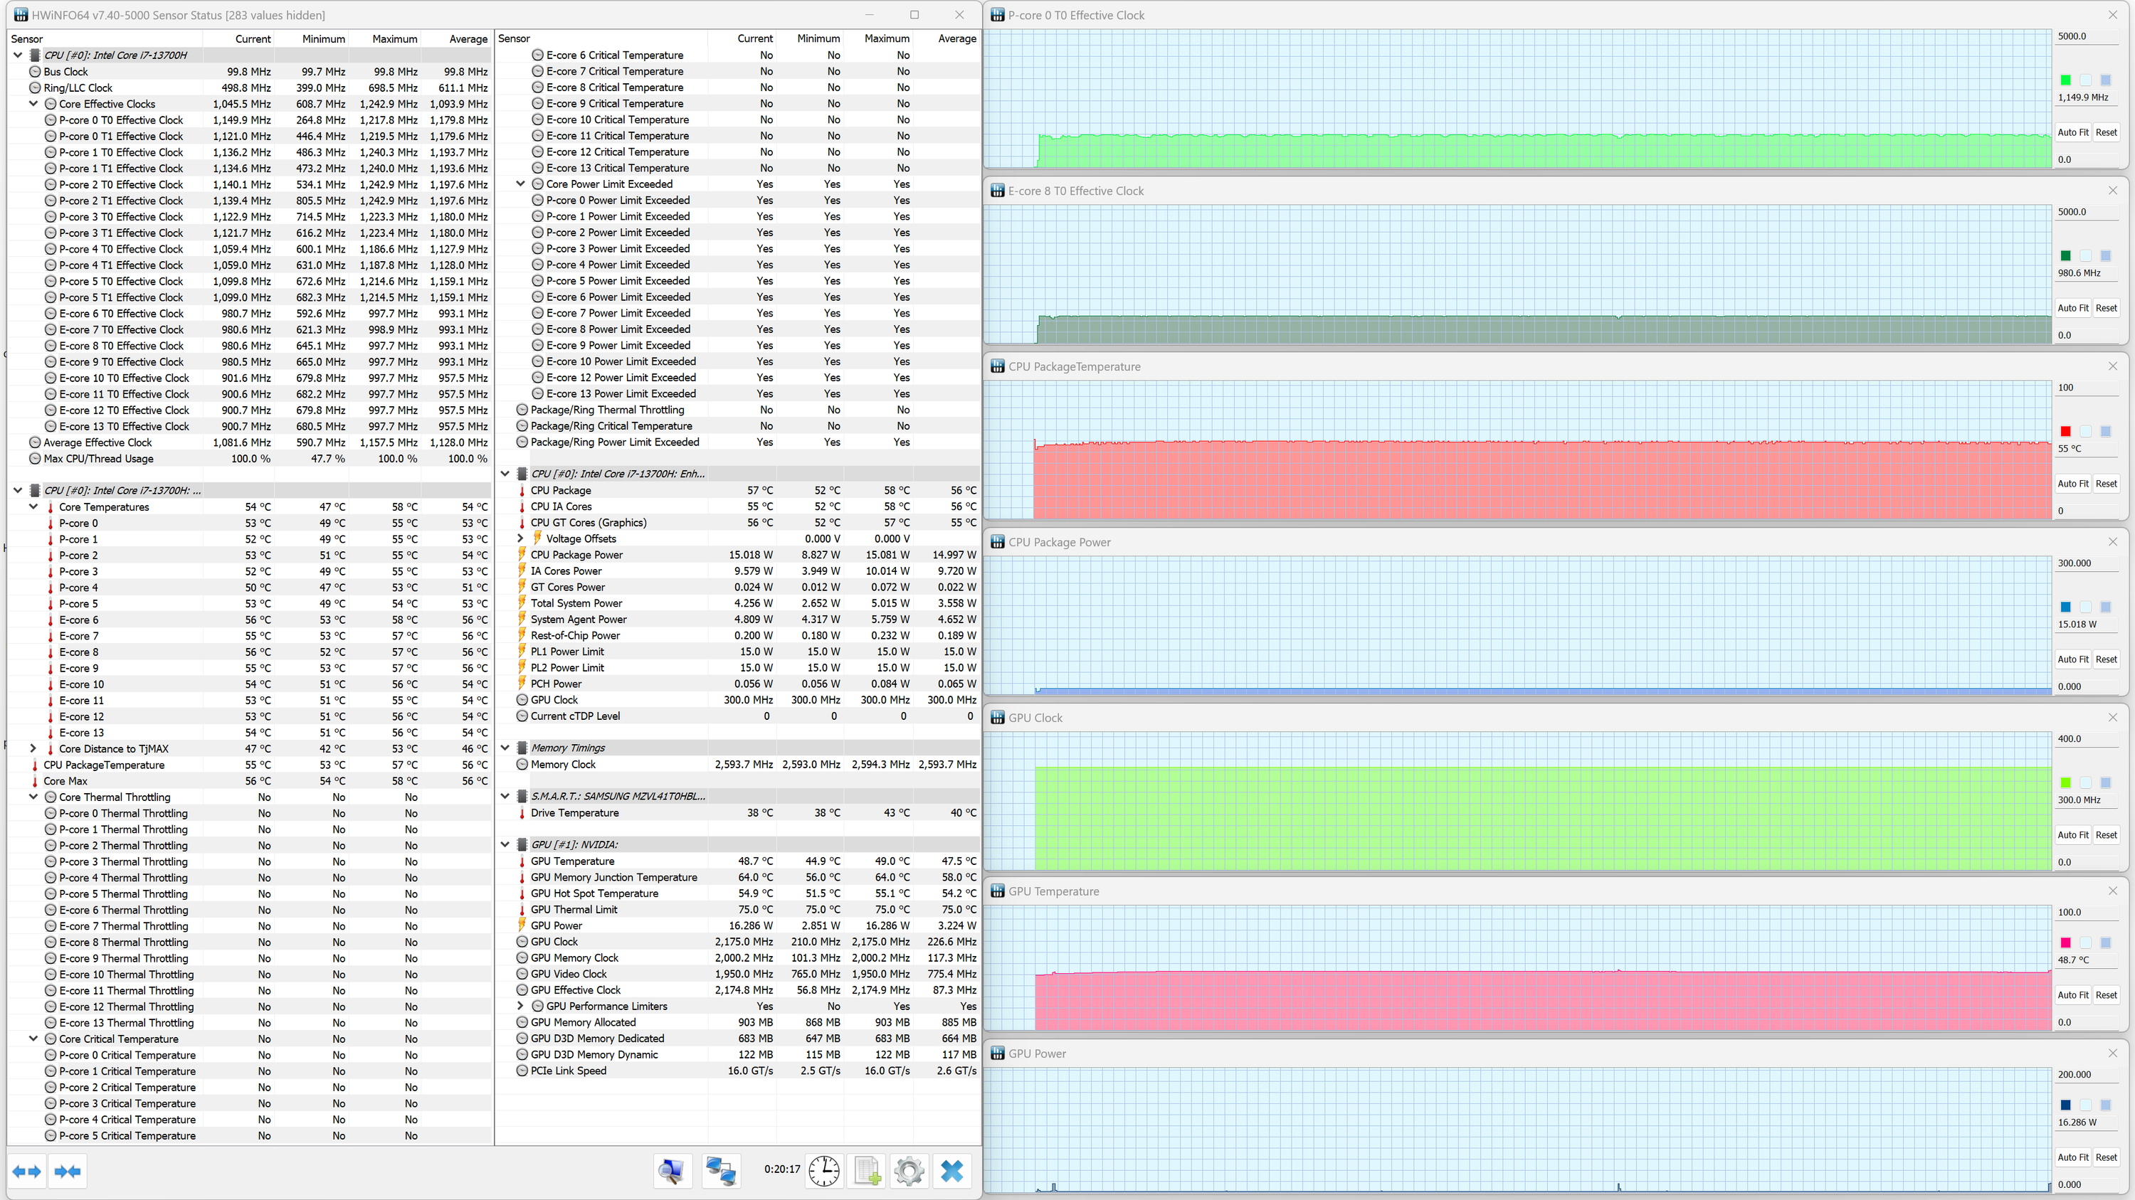The image size is (2135, 1200).
Task: Start logging with the sheet-plus icon
Action: 867,1171
